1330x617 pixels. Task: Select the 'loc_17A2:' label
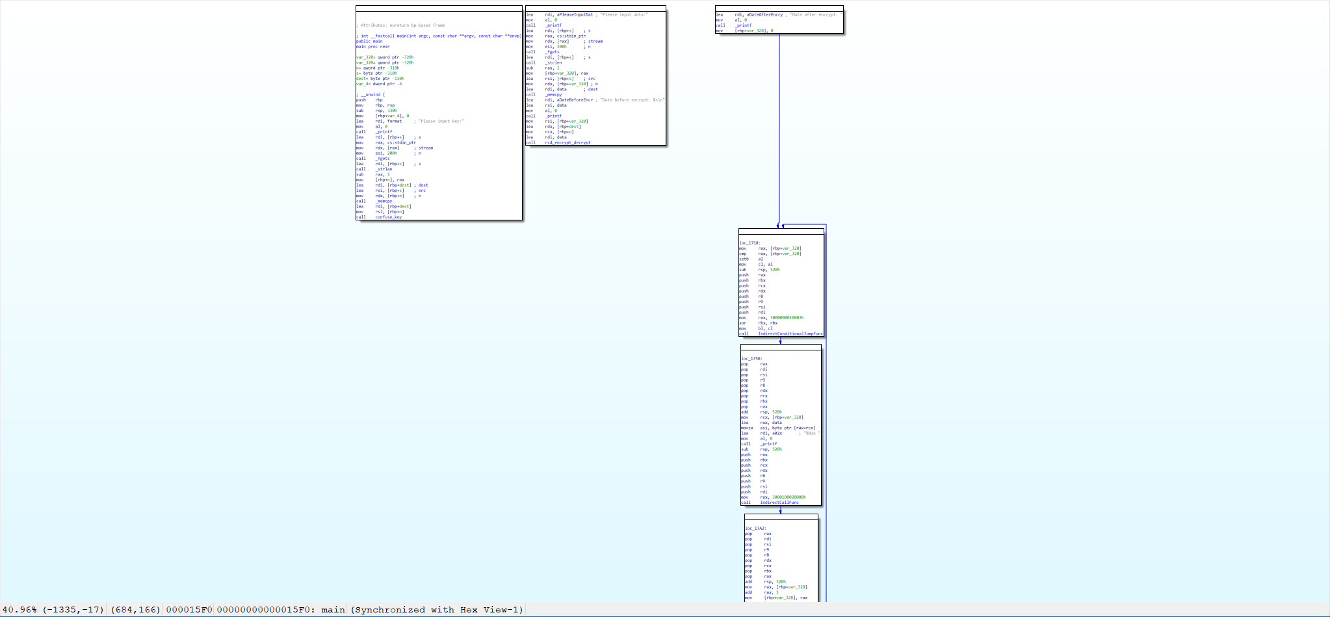pyautogui.click(x=755, y=529)
